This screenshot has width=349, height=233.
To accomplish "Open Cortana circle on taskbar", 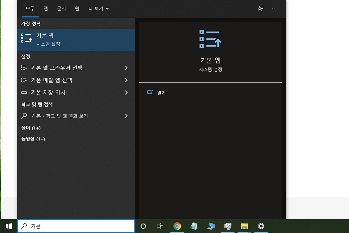I will click(x=143, y=226).
